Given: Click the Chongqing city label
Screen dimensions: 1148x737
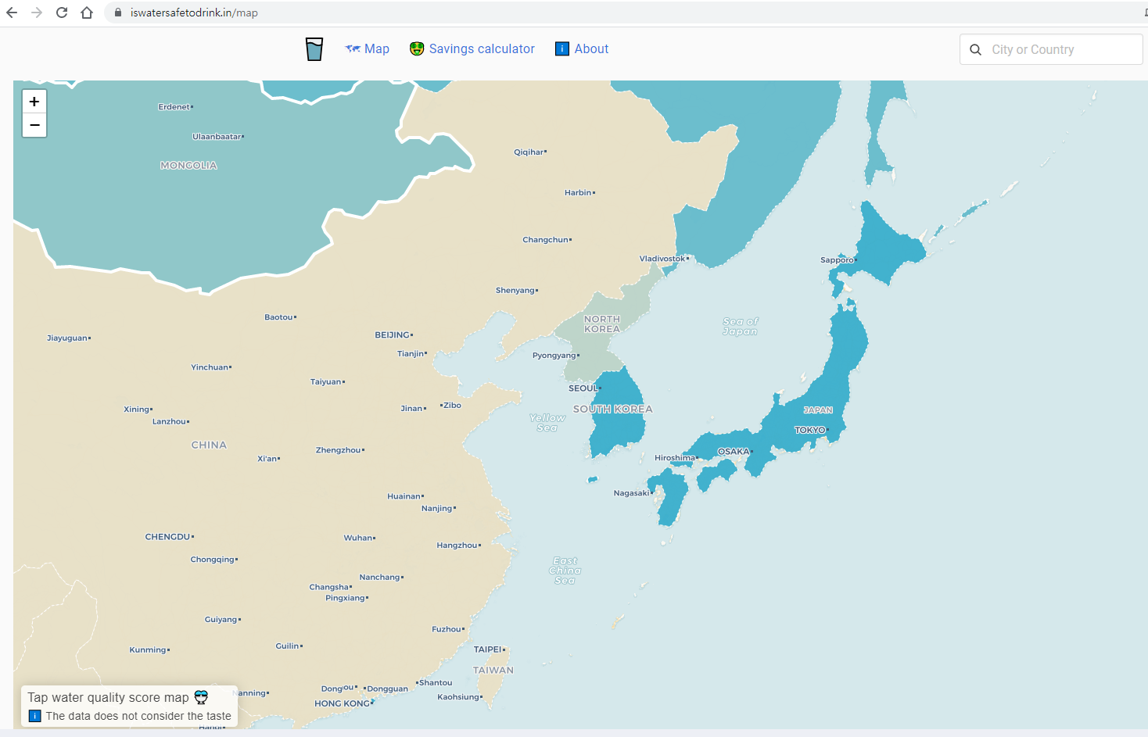Looking at the screenshot, I should tap(213, 559).
